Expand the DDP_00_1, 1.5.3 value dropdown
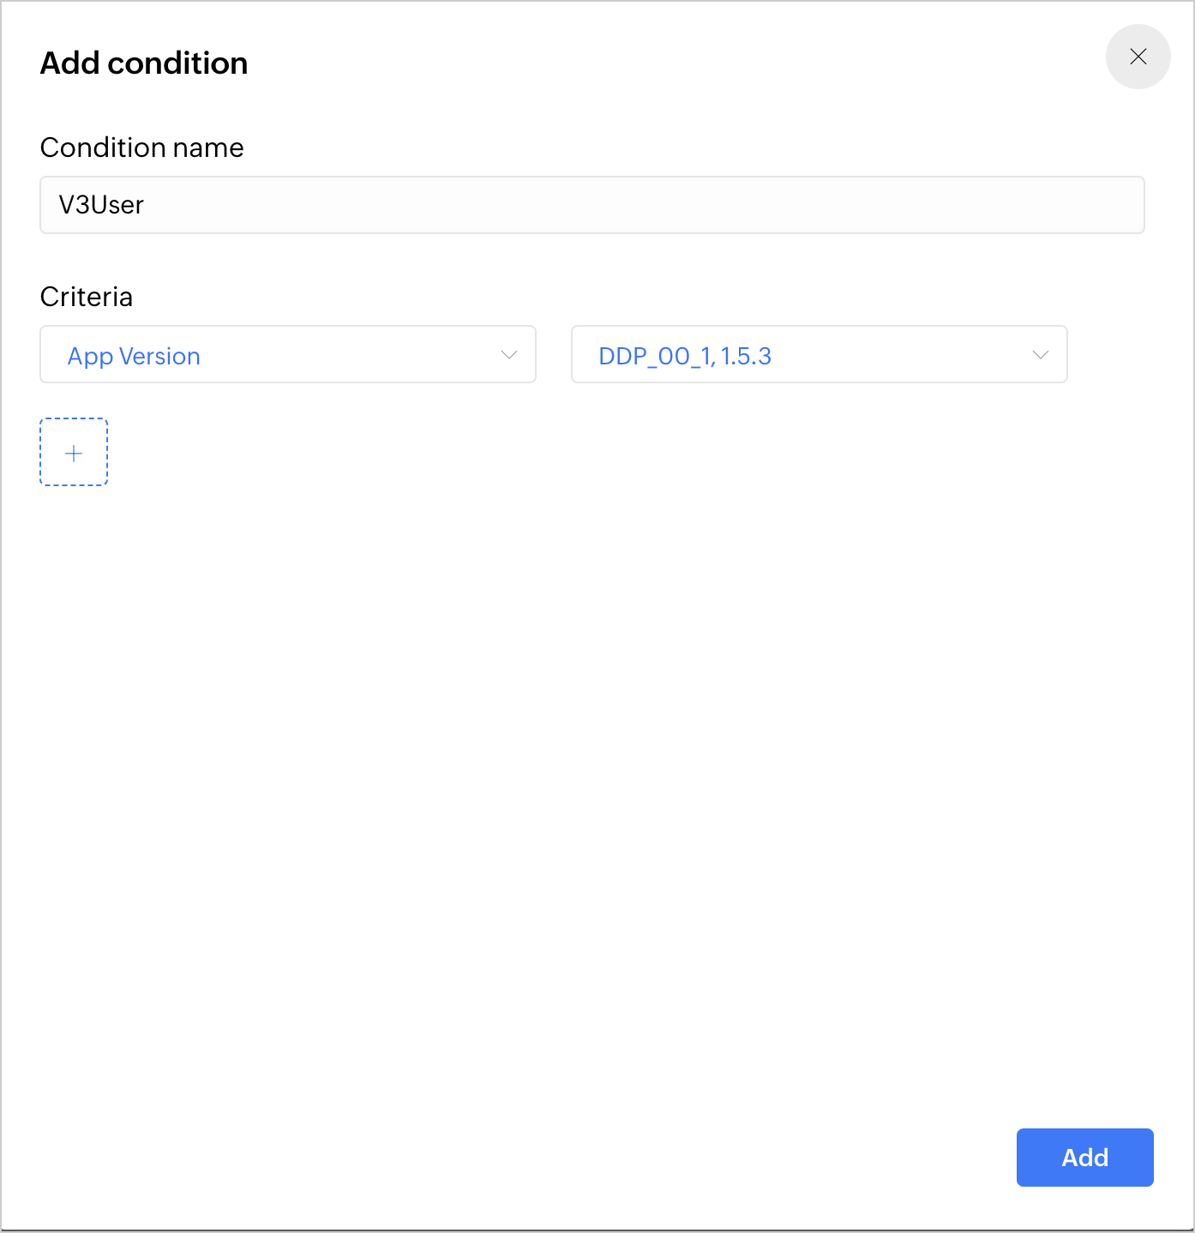 pyautogui.click(x=819, y=355)
